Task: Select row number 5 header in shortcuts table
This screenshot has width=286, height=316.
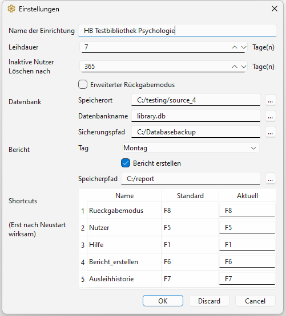Action: pyautogui.click(x=83, y=279)
